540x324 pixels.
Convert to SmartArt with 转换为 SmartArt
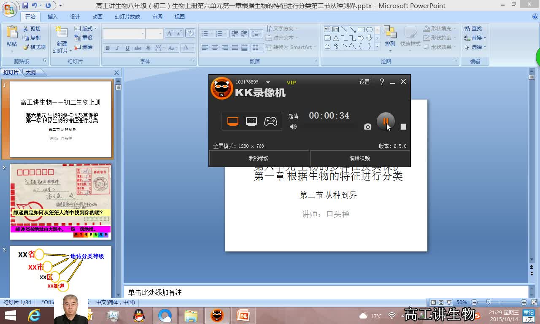(291, 47)
